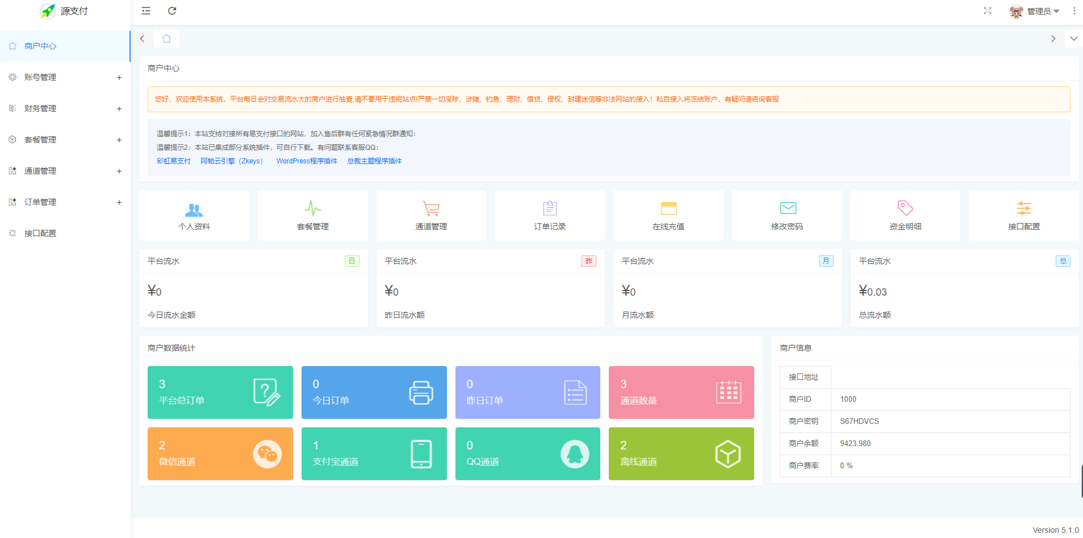Image resolution: width=1083 pixels, height=538 pixels.
Task: Expand sidebar 套餐管理 using its plus sign
Action: tap(119, 140)
